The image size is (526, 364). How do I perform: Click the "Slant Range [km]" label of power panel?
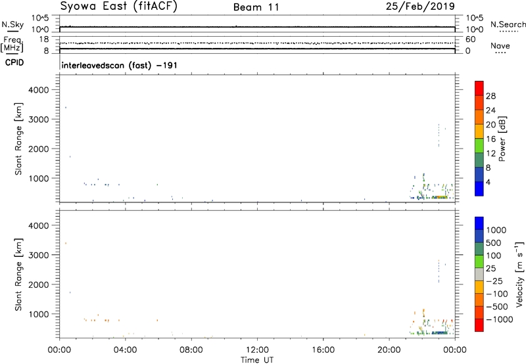pos(18,139)
